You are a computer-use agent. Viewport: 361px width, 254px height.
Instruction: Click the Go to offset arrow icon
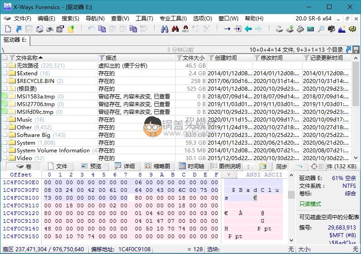227,29
